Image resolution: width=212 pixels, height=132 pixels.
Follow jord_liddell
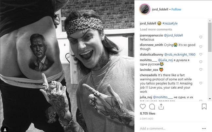pos(176,9)
